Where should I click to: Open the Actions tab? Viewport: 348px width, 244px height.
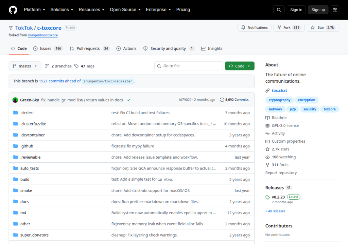[126, 48]
